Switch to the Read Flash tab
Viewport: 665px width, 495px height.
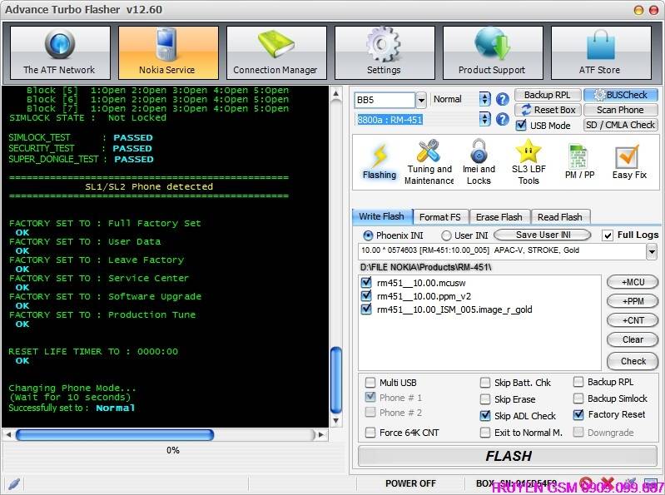point(560,217)
